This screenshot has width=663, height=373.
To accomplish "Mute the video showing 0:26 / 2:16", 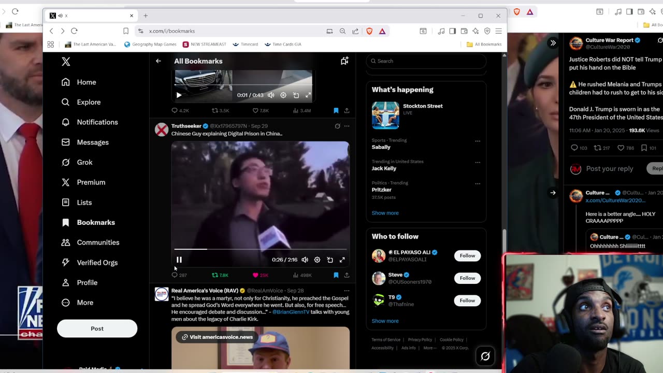I will pos(305,260).
